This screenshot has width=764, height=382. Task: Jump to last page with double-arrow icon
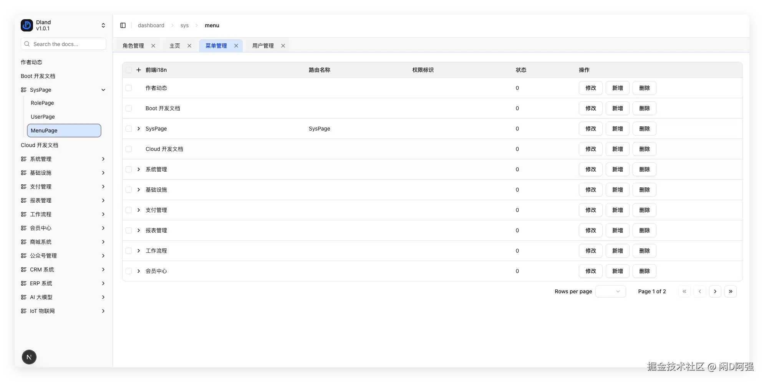click(x=731, y=291)
